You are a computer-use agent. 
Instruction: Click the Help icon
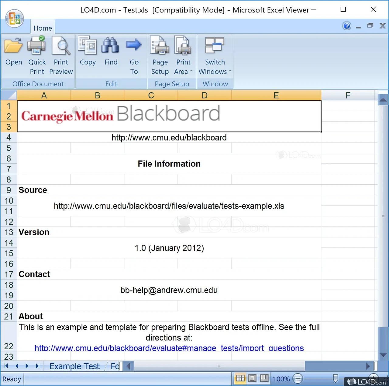pos(347,26)
